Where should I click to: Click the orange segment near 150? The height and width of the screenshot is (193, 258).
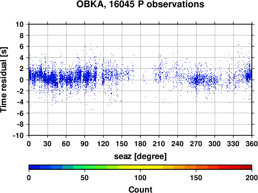(x=196, y=167)
